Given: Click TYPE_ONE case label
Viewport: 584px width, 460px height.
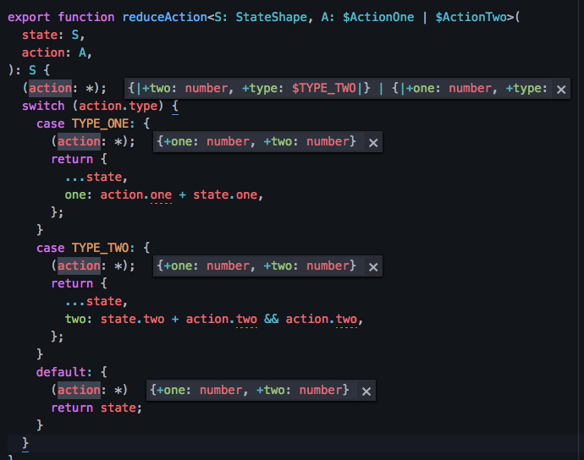Looking at the screenshot, I should (x=101, y=123).
